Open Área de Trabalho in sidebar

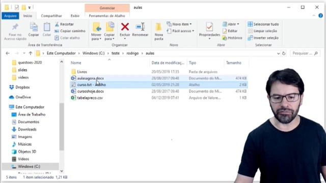[32, 114]
